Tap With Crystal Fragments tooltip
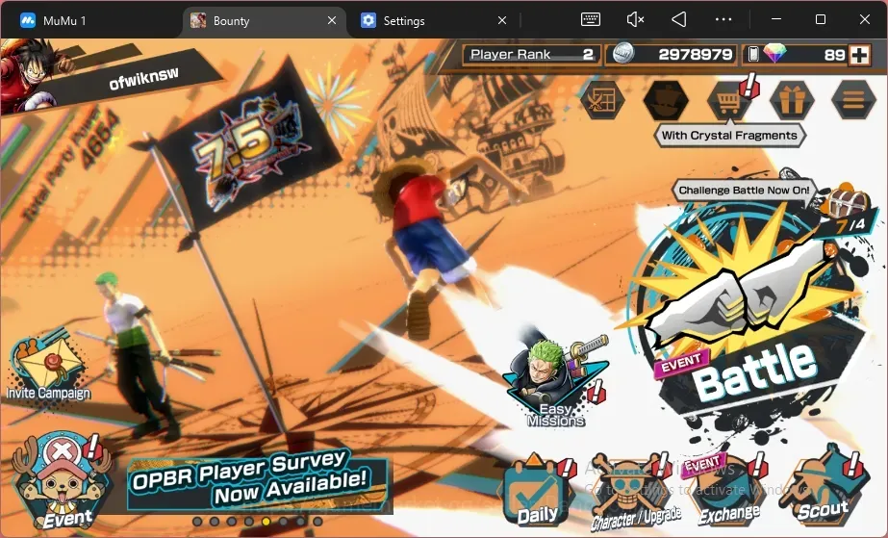 [x=729, y=136]
